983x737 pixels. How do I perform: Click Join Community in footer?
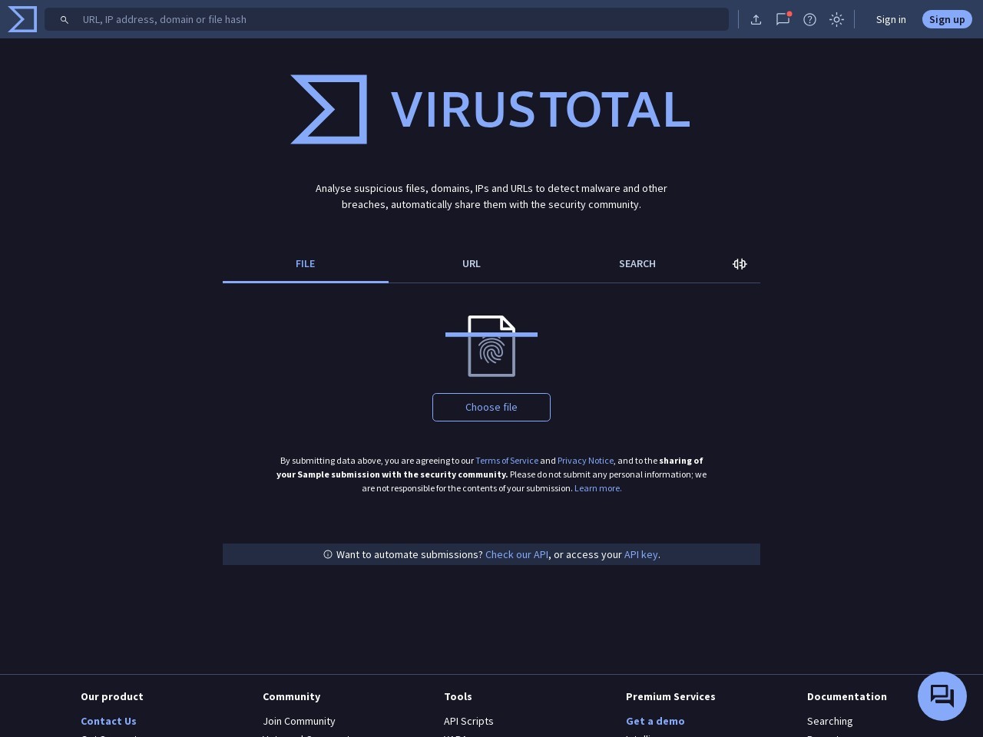coord(299,721)
